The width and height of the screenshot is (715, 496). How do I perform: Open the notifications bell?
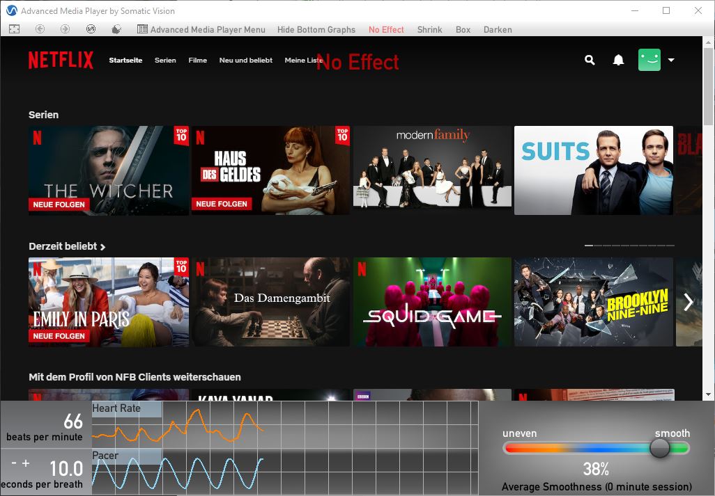point(618,60)
